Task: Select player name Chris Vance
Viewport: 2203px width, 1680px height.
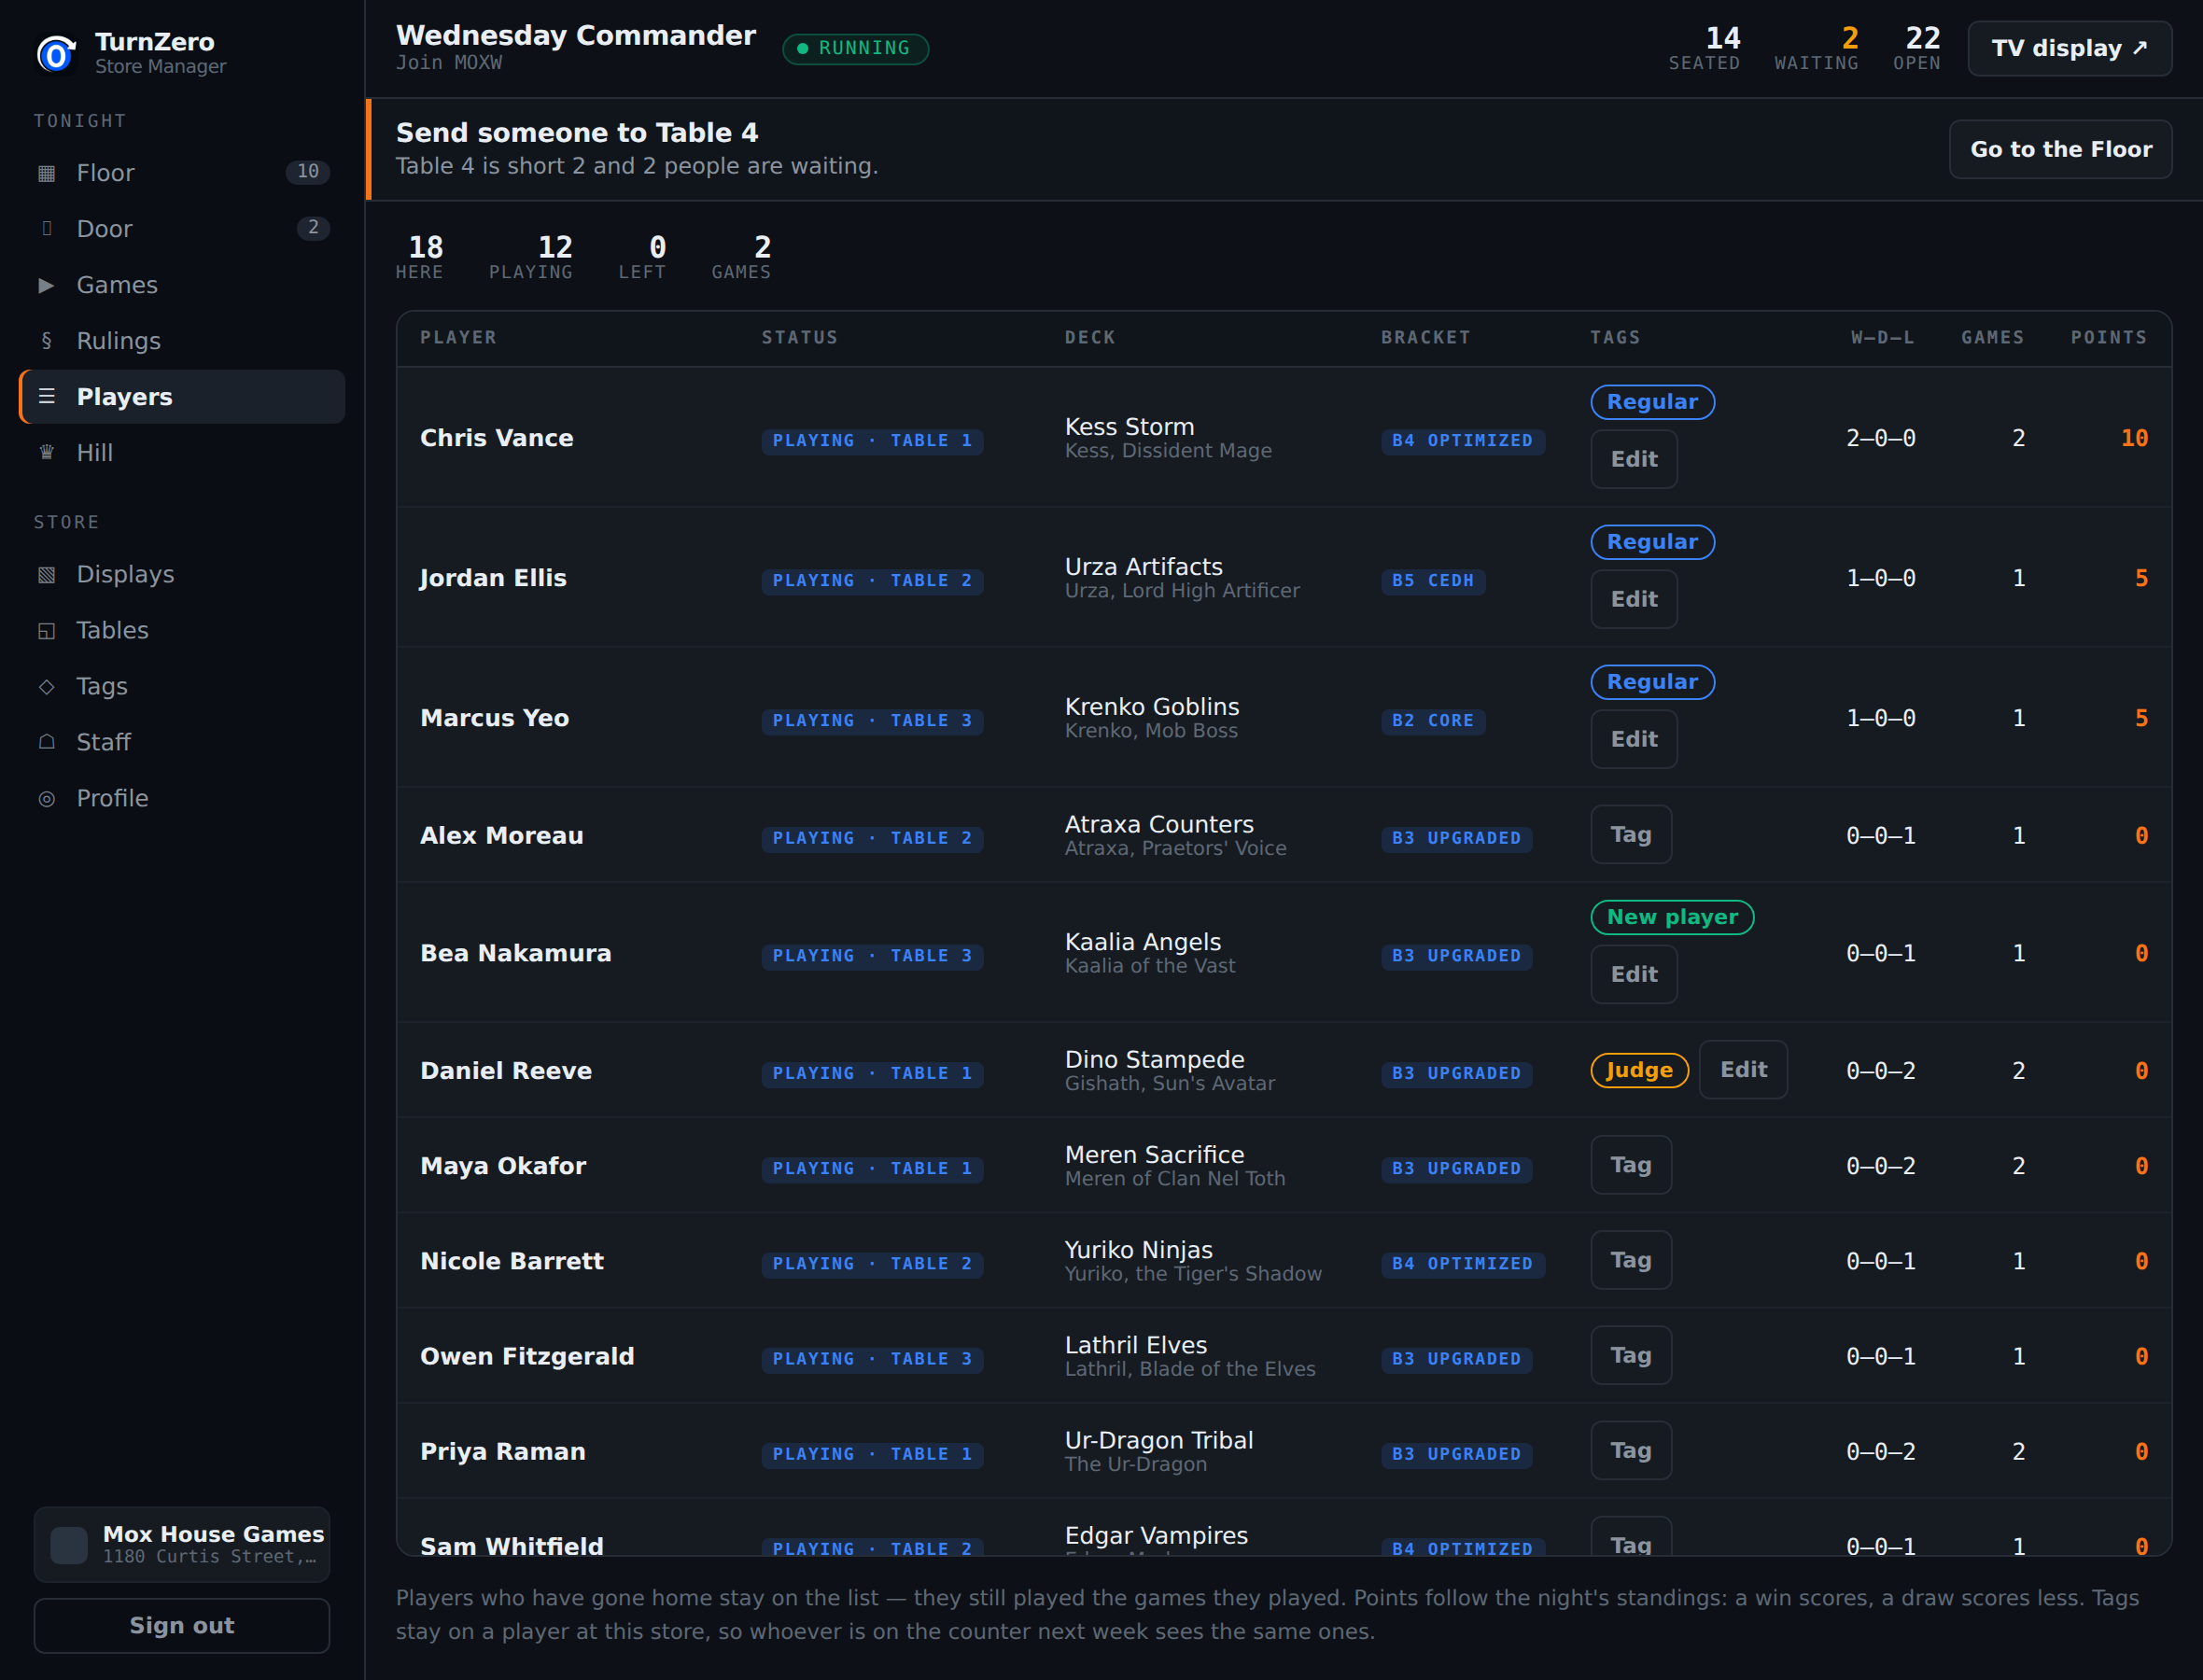Action: (x=497, y=438)
